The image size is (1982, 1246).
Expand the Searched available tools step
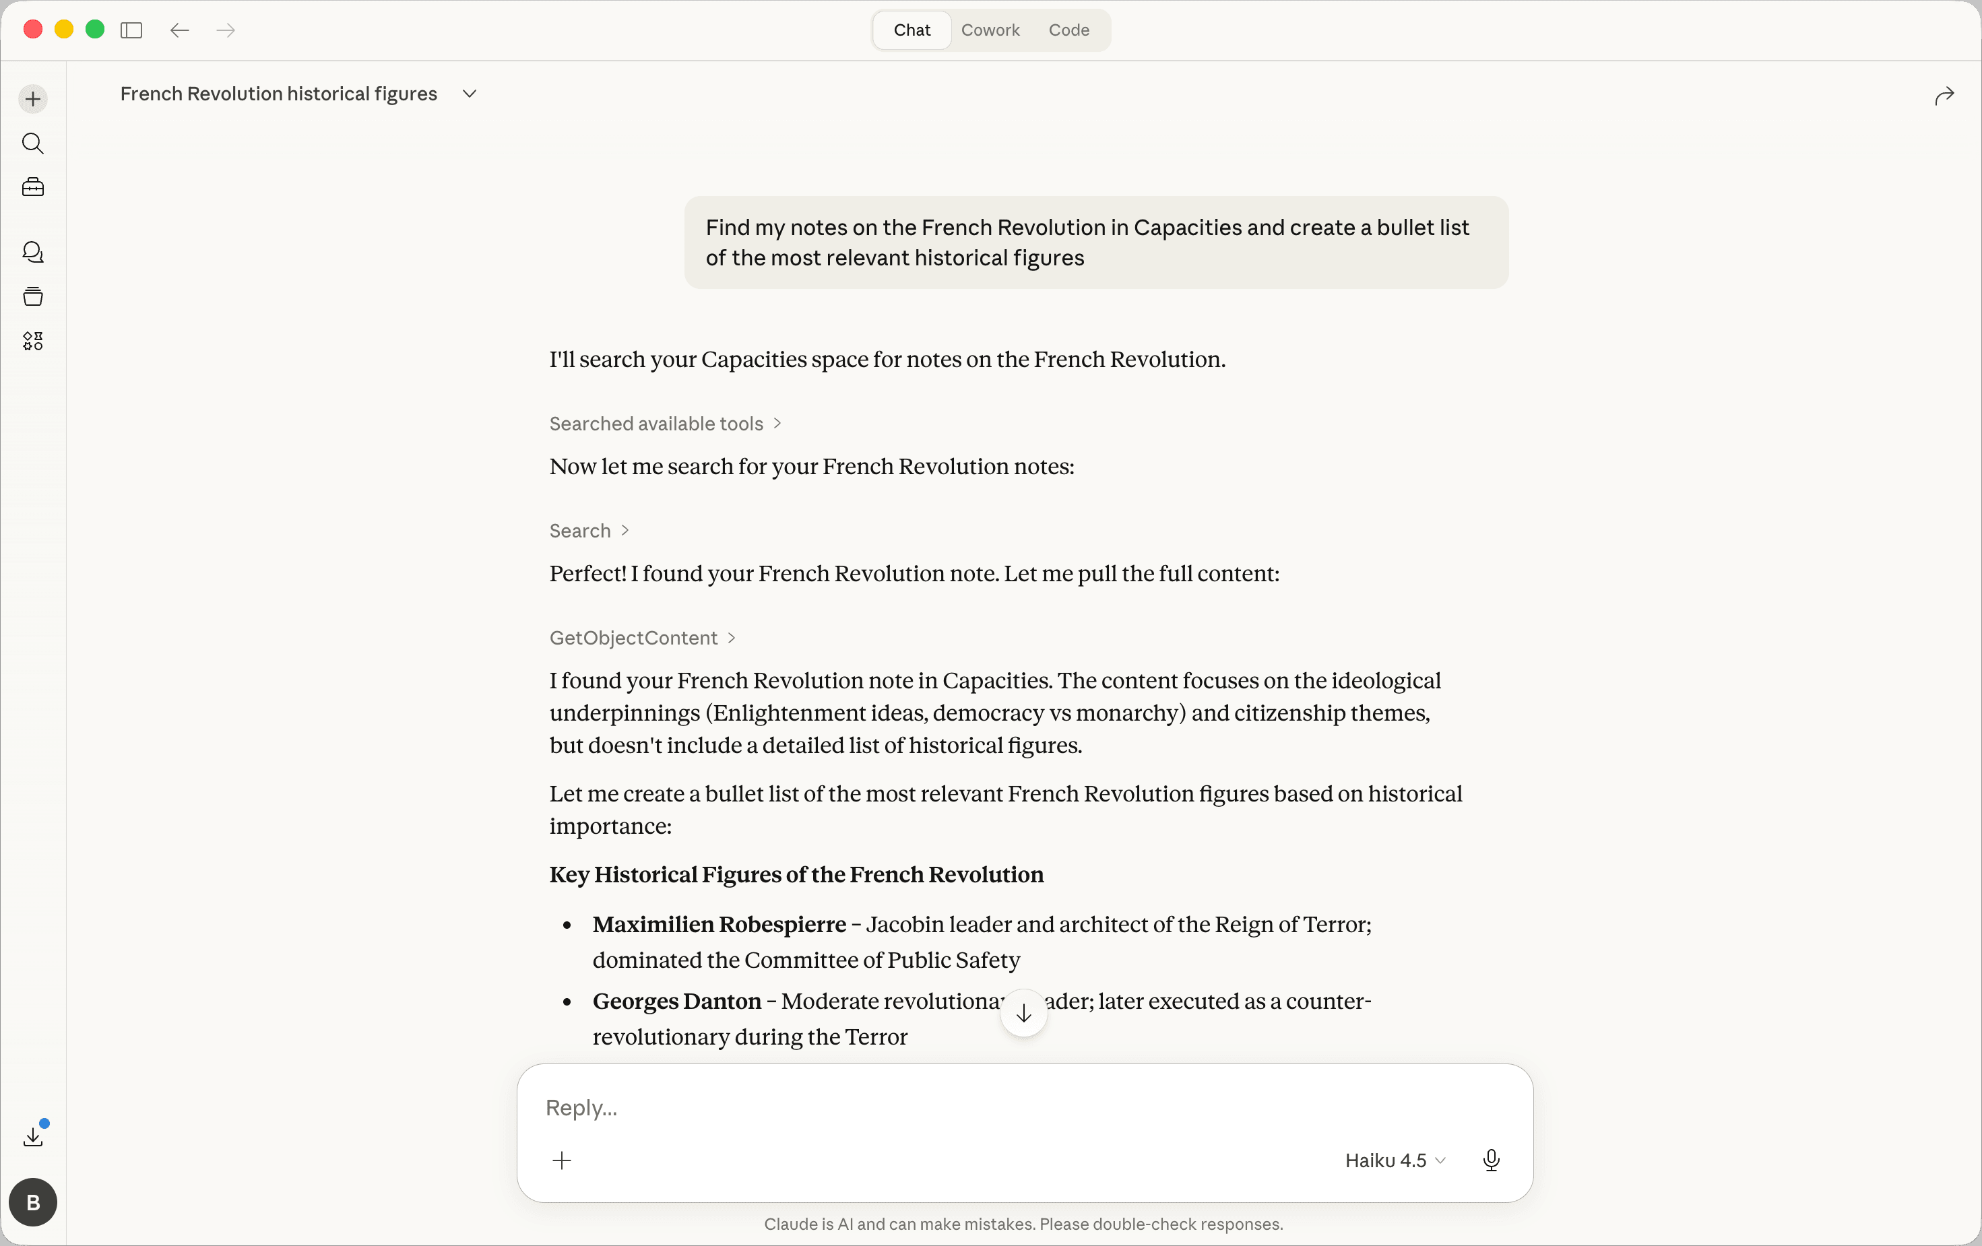(x=664, y=424)
